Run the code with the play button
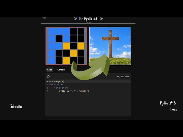183x137 pixels. coord(49,76)
